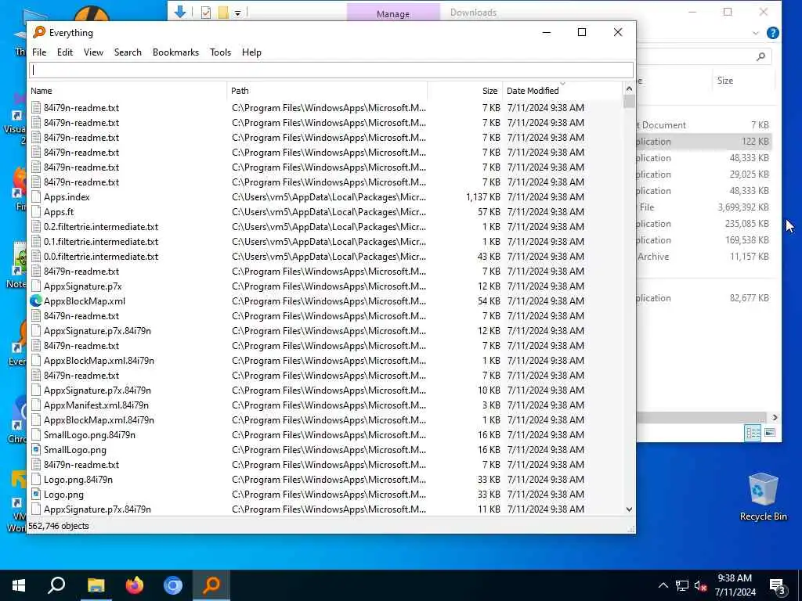The image size is (802, 601).
Task: Open the Help menu in Everything
Action: pyautogui.click(x=251, y=52)
